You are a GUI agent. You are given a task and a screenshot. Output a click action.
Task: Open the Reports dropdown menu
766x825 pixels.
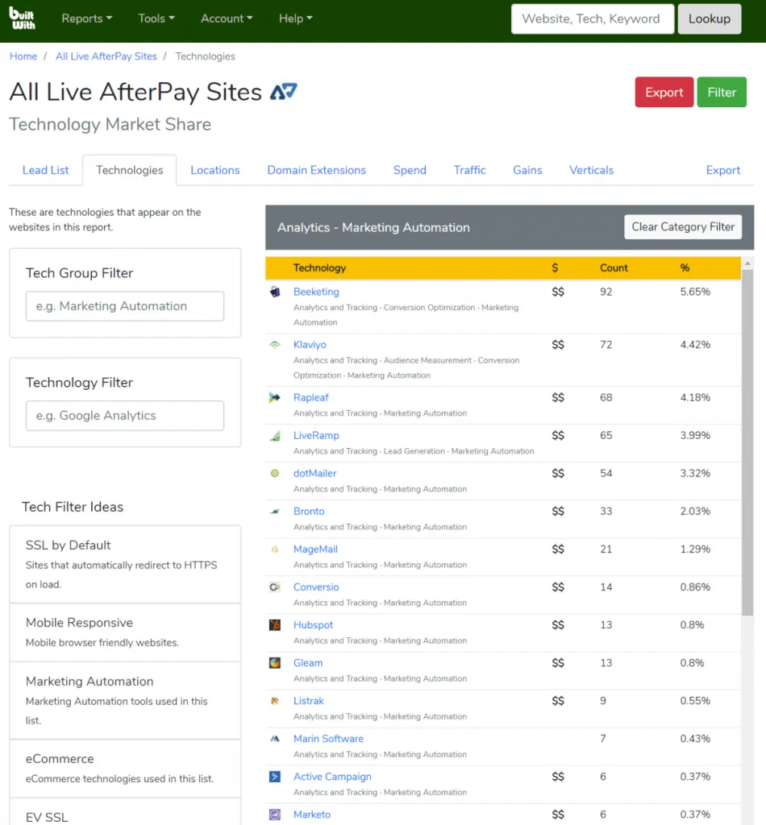[87, 19]
